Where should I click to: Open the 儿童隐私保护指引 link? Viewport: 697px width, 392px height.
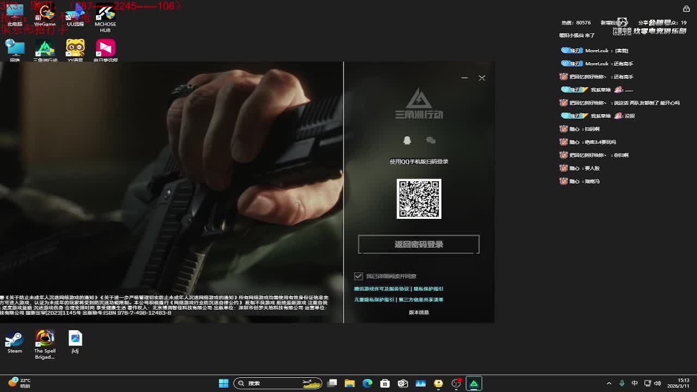pyautogui.click(x=374, y=299)
